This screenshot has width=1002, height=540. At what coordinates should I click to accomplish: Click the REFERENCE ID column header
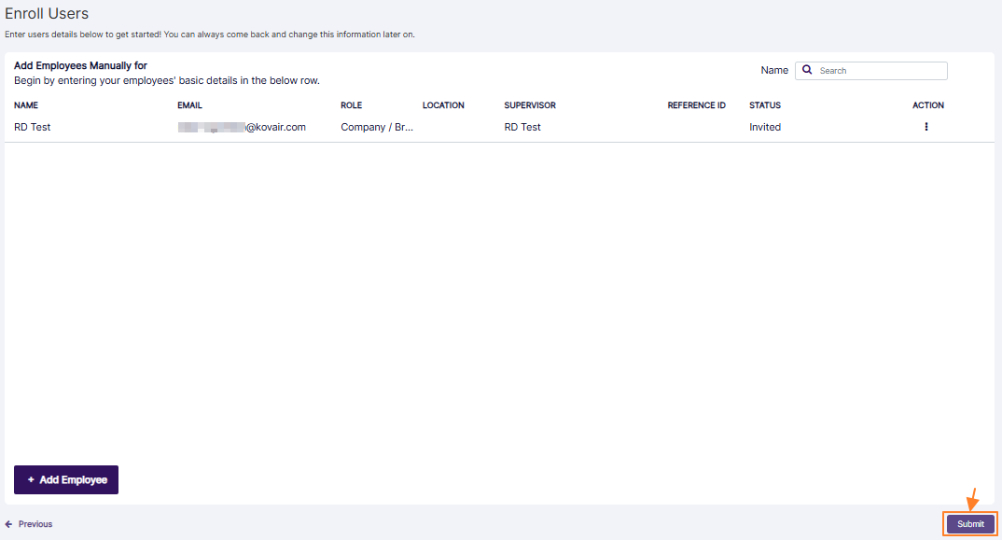696,105
